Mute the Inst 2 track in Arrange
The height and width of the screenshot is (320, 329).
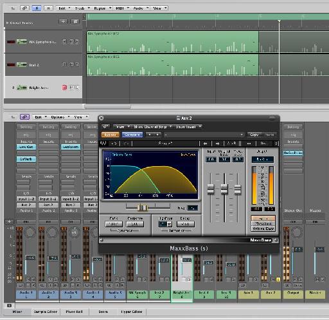(x=71, y=64)
